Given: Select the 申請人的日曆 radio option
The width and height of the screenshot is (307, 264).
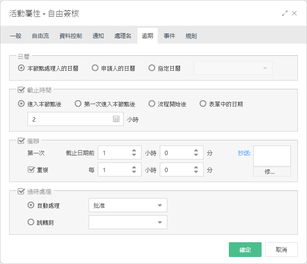Looking at the screenshot, I should tap(95, 68).
